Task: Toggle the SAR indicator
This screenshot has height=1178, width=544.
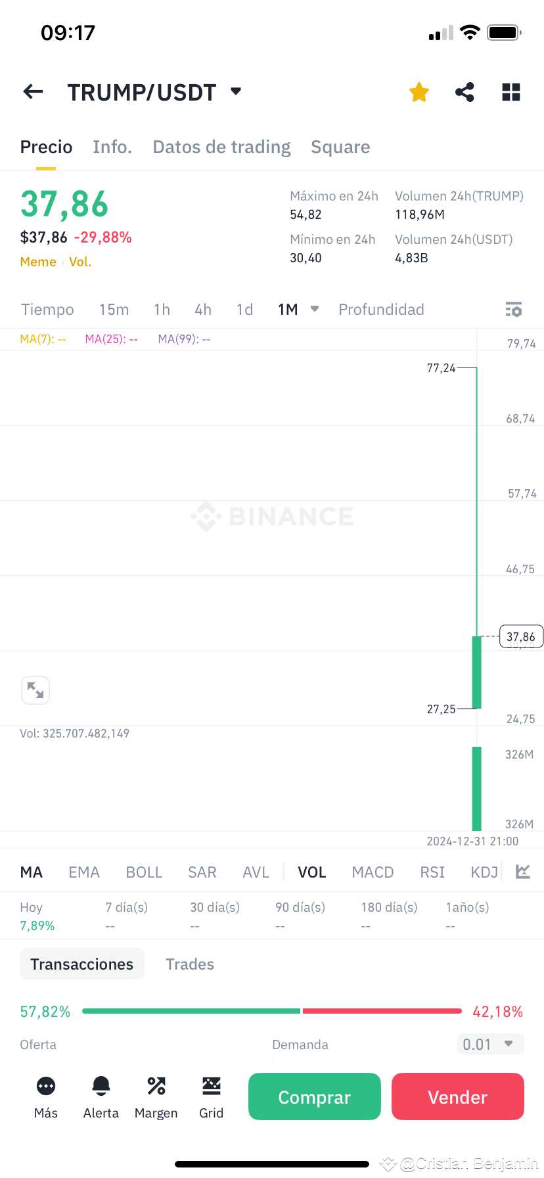Action: coord(202,872)
